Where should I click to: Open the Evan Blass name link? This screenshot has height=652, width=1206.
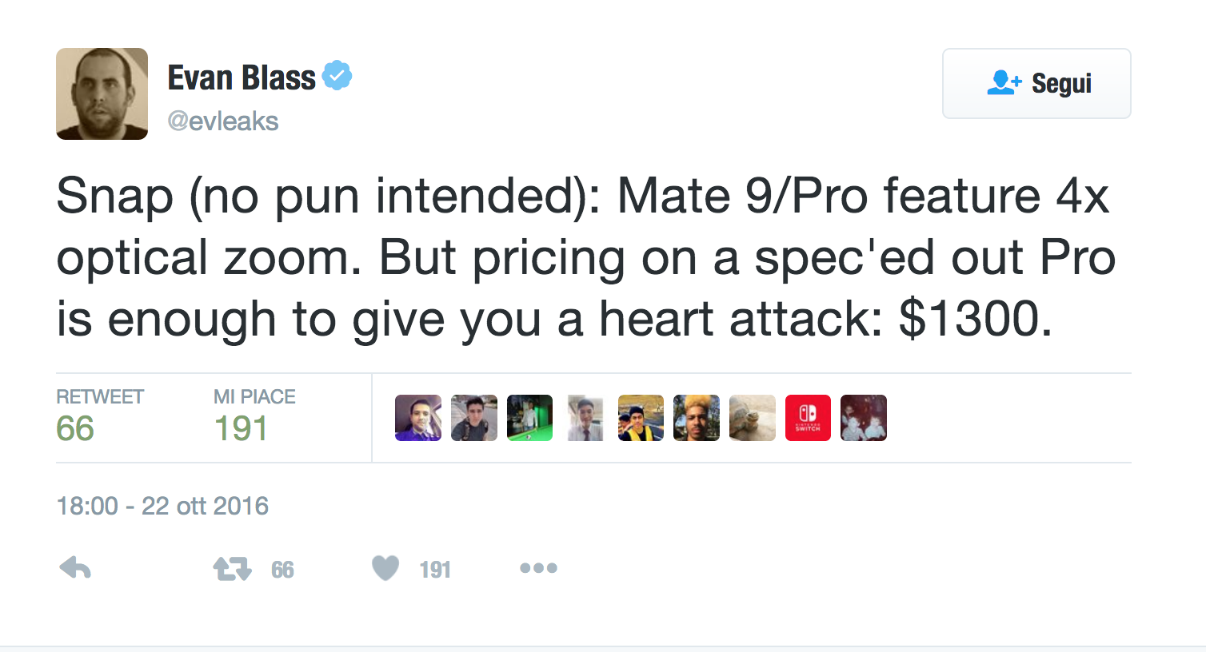pyautogui.click(x=242, y=78)
